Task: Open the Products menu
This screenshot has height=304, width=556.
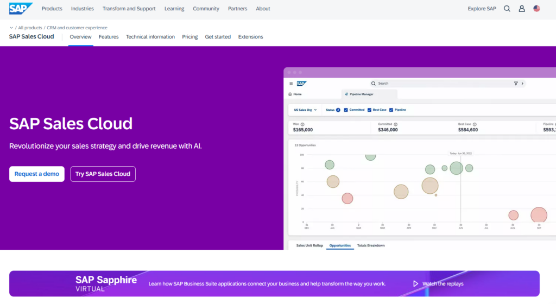Action: pos(52,9)
